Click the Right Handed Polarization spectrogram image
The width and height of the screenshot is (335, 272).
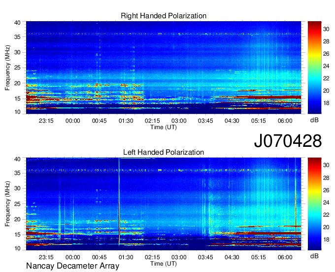164,68
